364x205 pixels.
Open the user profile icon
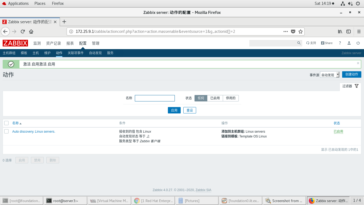(x=349, y=43)
